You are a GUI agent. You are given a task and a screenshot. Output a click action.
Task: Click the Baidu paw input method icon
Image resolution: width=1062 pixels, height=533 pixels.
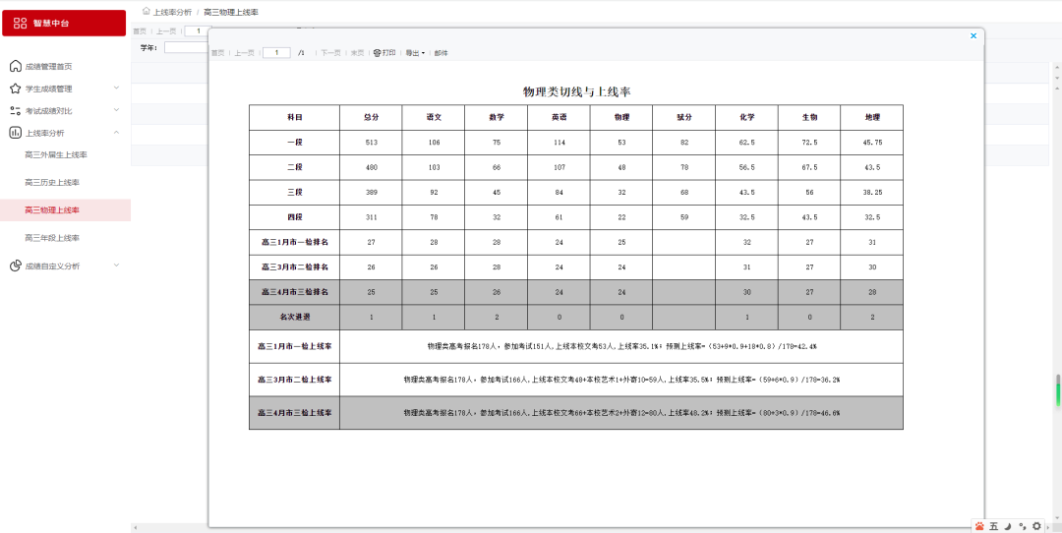[979, 526]
